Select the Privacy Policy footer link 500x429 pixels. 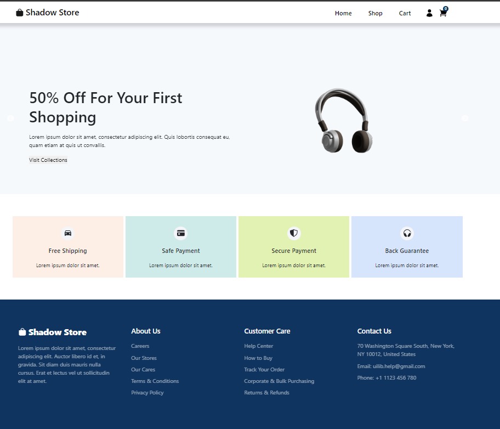147,393
